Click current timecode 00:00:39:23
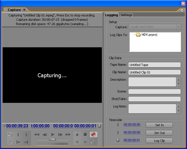This screenshot has width=187, height=149. pos(17,126)
